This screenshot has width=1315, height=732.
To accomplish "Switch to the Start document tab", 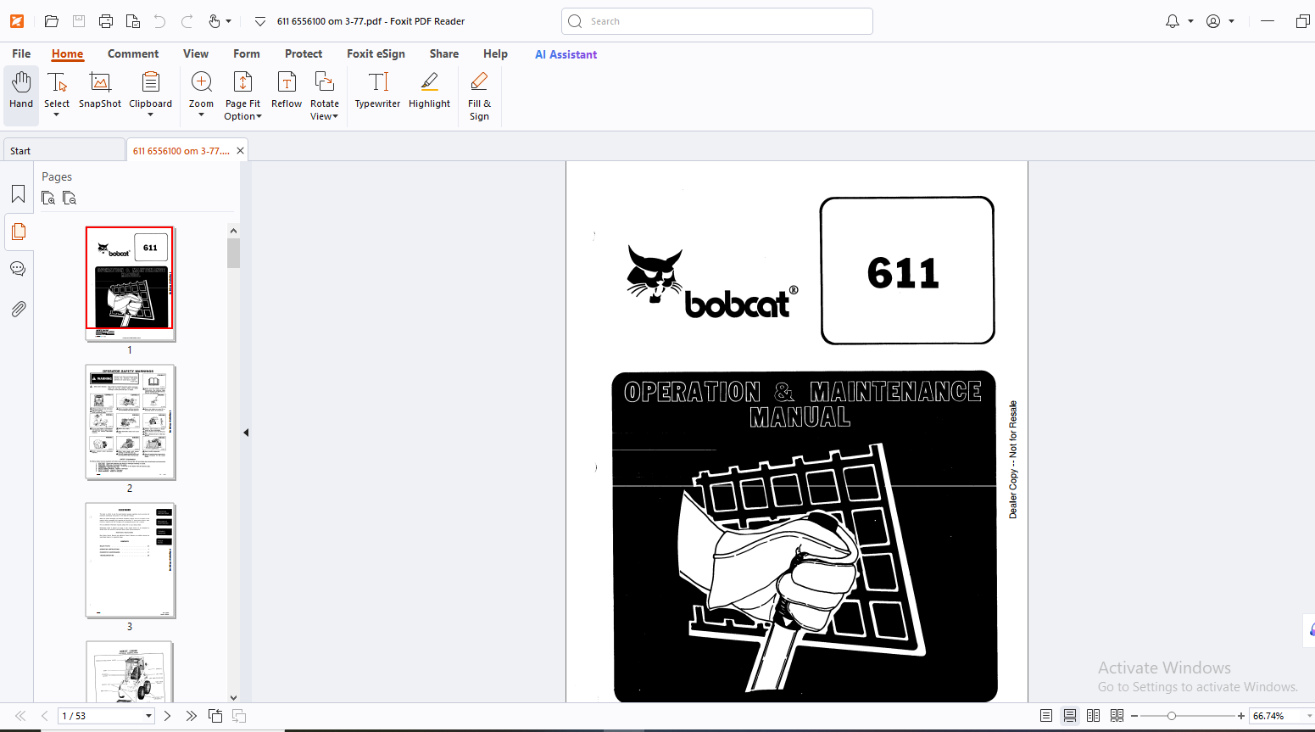I will [x=64, y=150].
